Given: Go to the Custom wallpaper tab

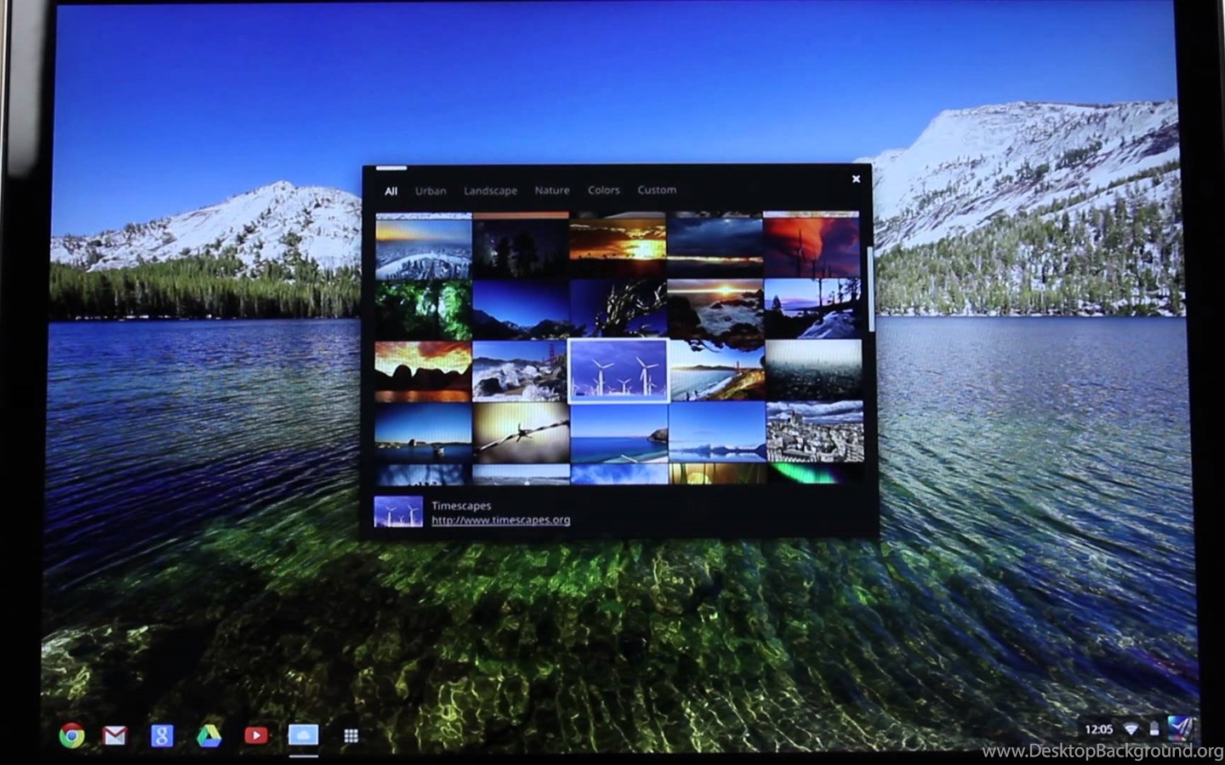Looking at the screenshot, I should (x=657, y=190).
